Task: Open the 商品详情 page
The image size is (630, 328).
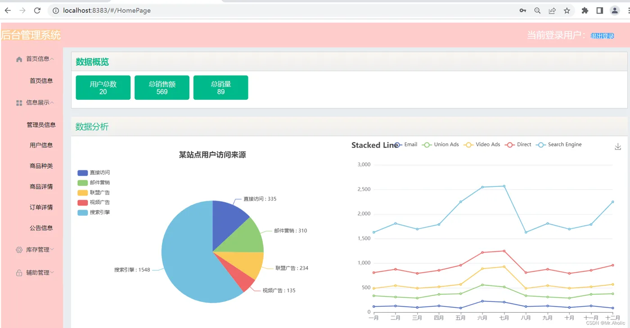Action: tap(41, 186)
